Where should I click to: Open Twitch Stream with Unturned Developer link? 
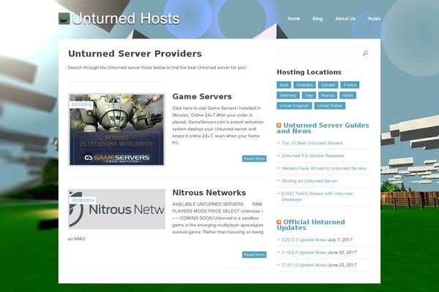pos(317,196)
